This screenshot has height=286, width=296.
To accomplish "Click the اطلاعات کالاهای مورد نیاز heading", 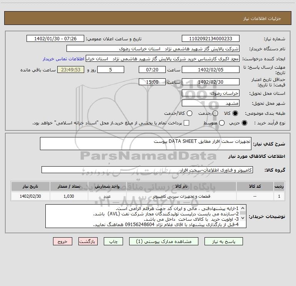I will (257, 156).
